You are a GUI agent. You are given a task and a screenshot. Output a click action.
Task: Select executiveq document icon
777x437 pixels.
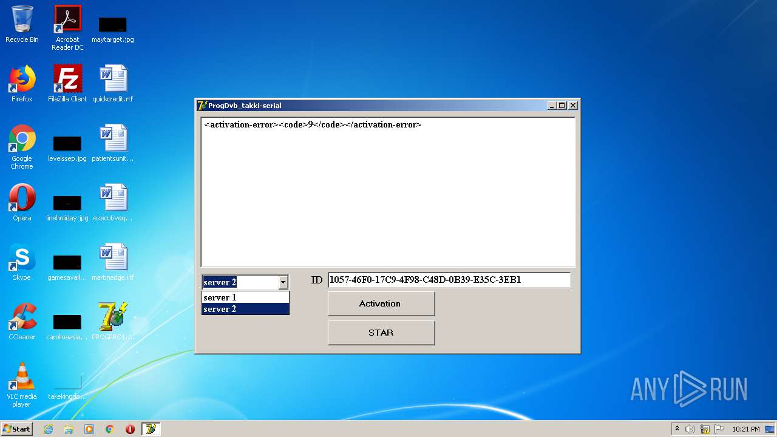click(x=113, y=203)
